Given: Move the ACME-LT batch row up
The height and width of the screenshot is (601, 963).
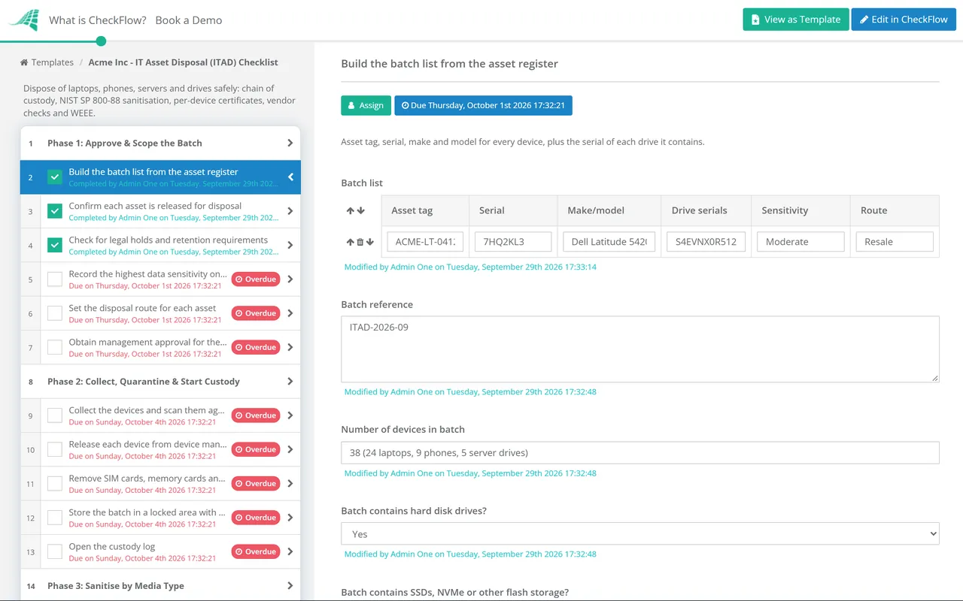Looking at the screenshot, I should click(351, 242).
